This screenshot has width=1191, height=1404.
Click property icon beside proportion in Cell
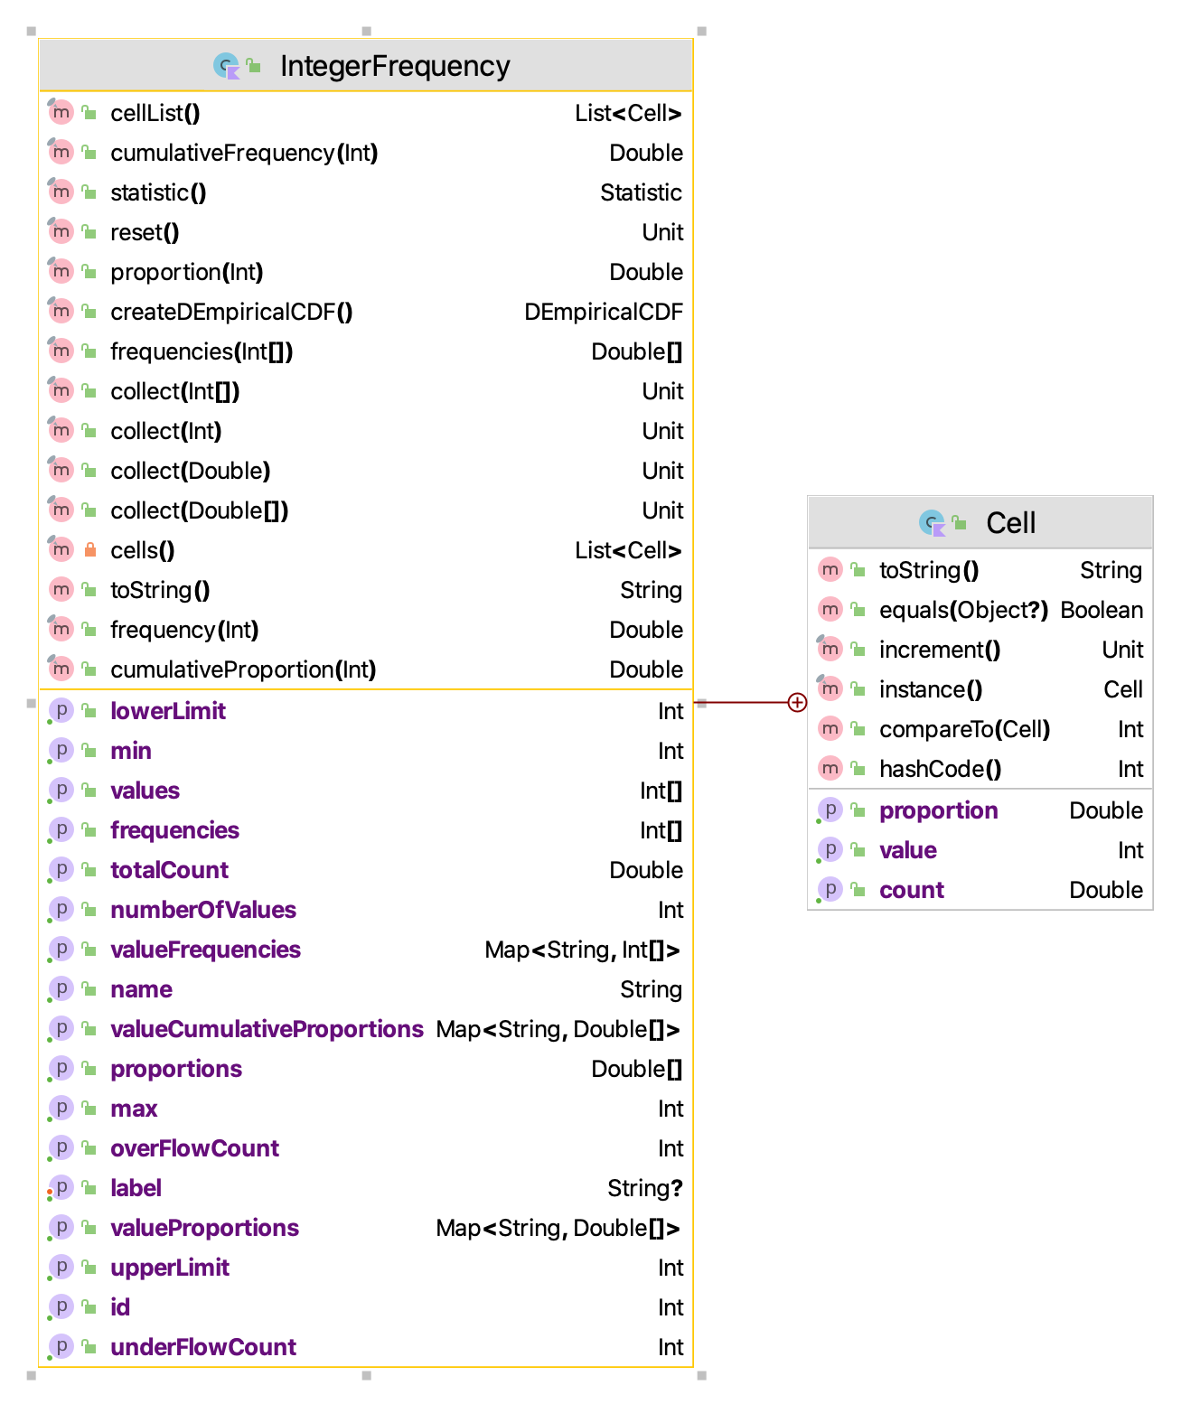coord(830,810)
